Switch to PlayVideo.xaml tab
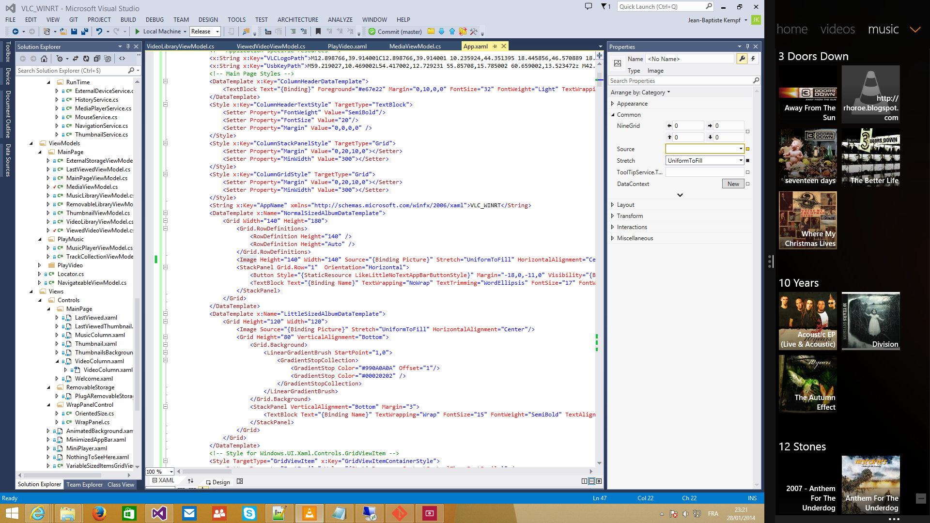 click(347, 46)
